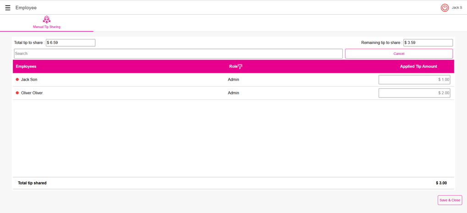Click the Remaining tip to share field
467x213 pixels.
point(428,43)
